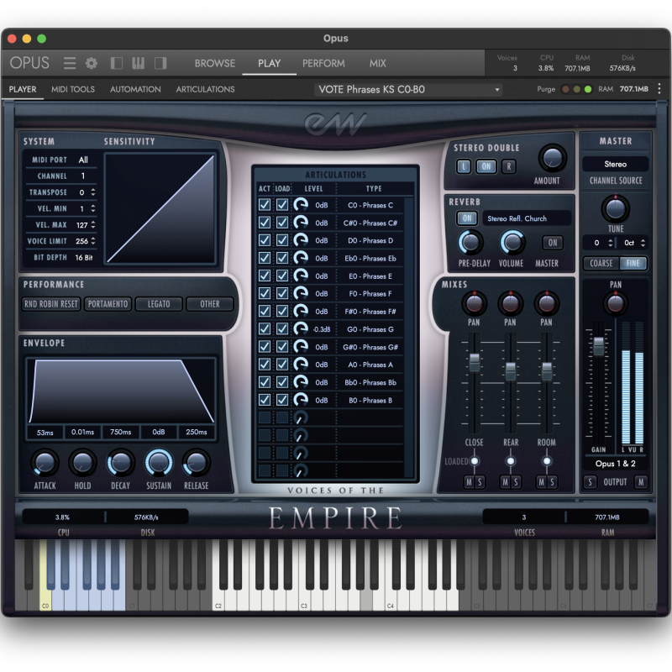Switch to the PERFORM page

tap(323, 64)
